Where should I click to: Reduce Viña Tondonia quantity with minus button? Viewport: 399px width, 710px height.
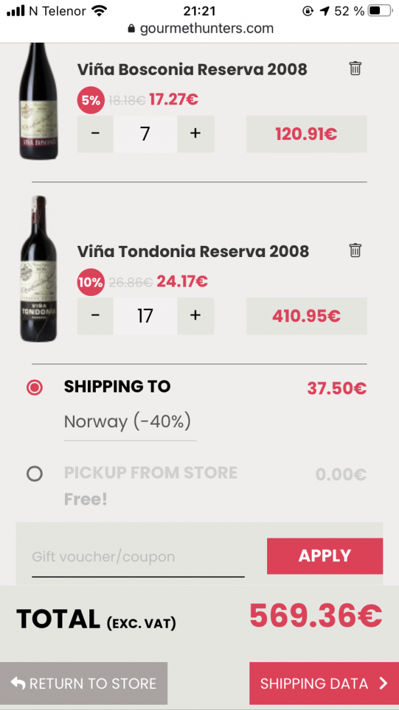95,316
